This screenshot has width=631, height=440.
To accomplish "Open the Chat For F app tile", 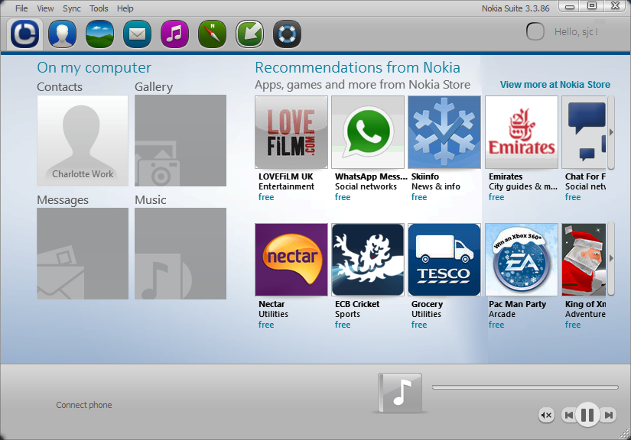I will pyautogui.click(x=584, y=132).
